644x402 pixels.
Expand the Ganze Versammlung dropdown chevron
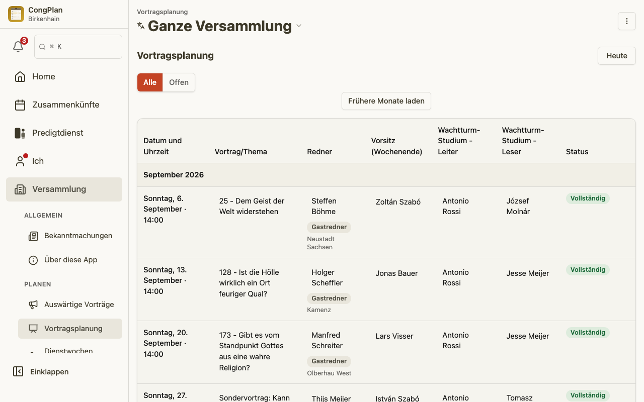[x=299, y=26]
